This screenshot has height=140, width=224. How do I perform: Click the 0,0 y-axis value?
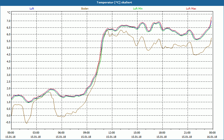(8, 115)
